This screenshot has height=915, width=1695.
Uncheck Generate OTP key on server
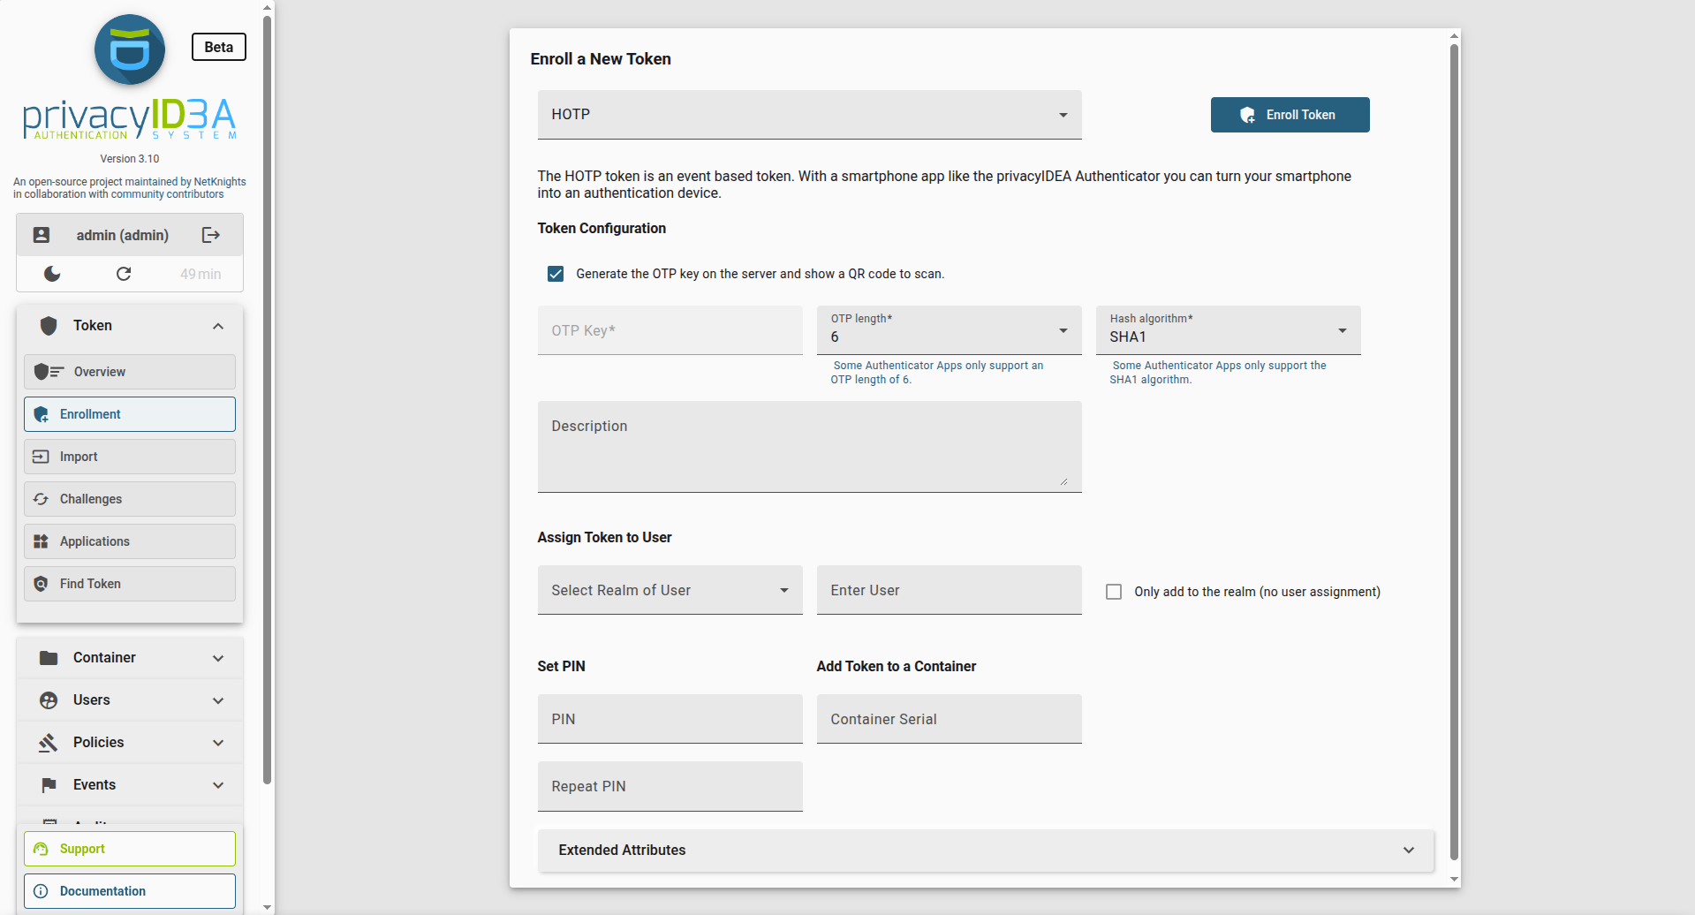556,274
